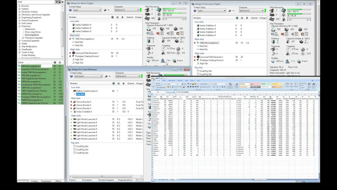This screenshot has height=190, width=337.
Task: Open Find & Select in Excel
Action: 314,85
